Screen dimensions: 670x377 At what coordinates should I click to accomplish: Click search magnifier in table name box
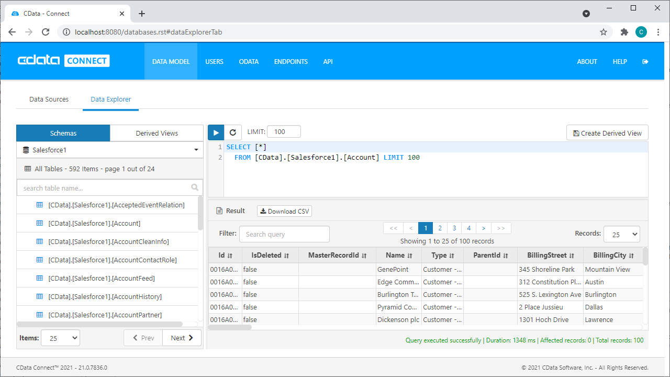[195, 187]
